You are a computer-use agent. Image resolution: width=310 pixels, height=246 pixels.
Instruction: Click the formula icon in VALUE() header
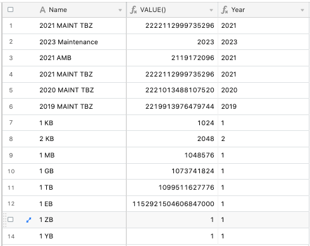pyautogui.click(x=133, y=10)
